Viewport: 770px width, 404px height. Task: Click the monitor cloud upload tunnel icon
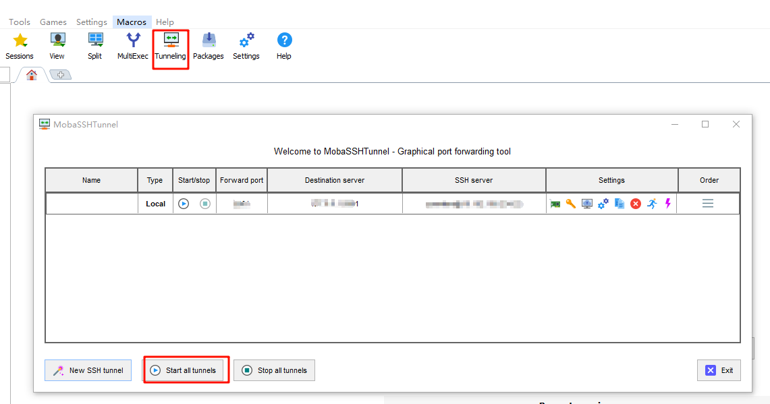[x=587, y=204]
